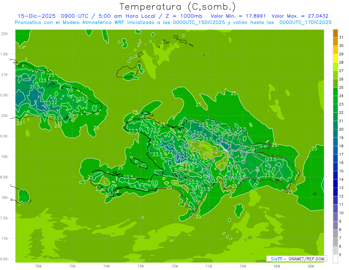Click the lime swatch between 27 and 28
The image size is (349, 270).
tap(335, 66)
